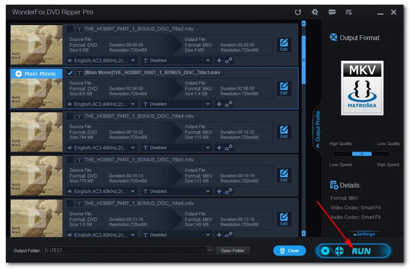Add subtitle with plus icon for Title5
410x269 pixels.
coord(219,191)
